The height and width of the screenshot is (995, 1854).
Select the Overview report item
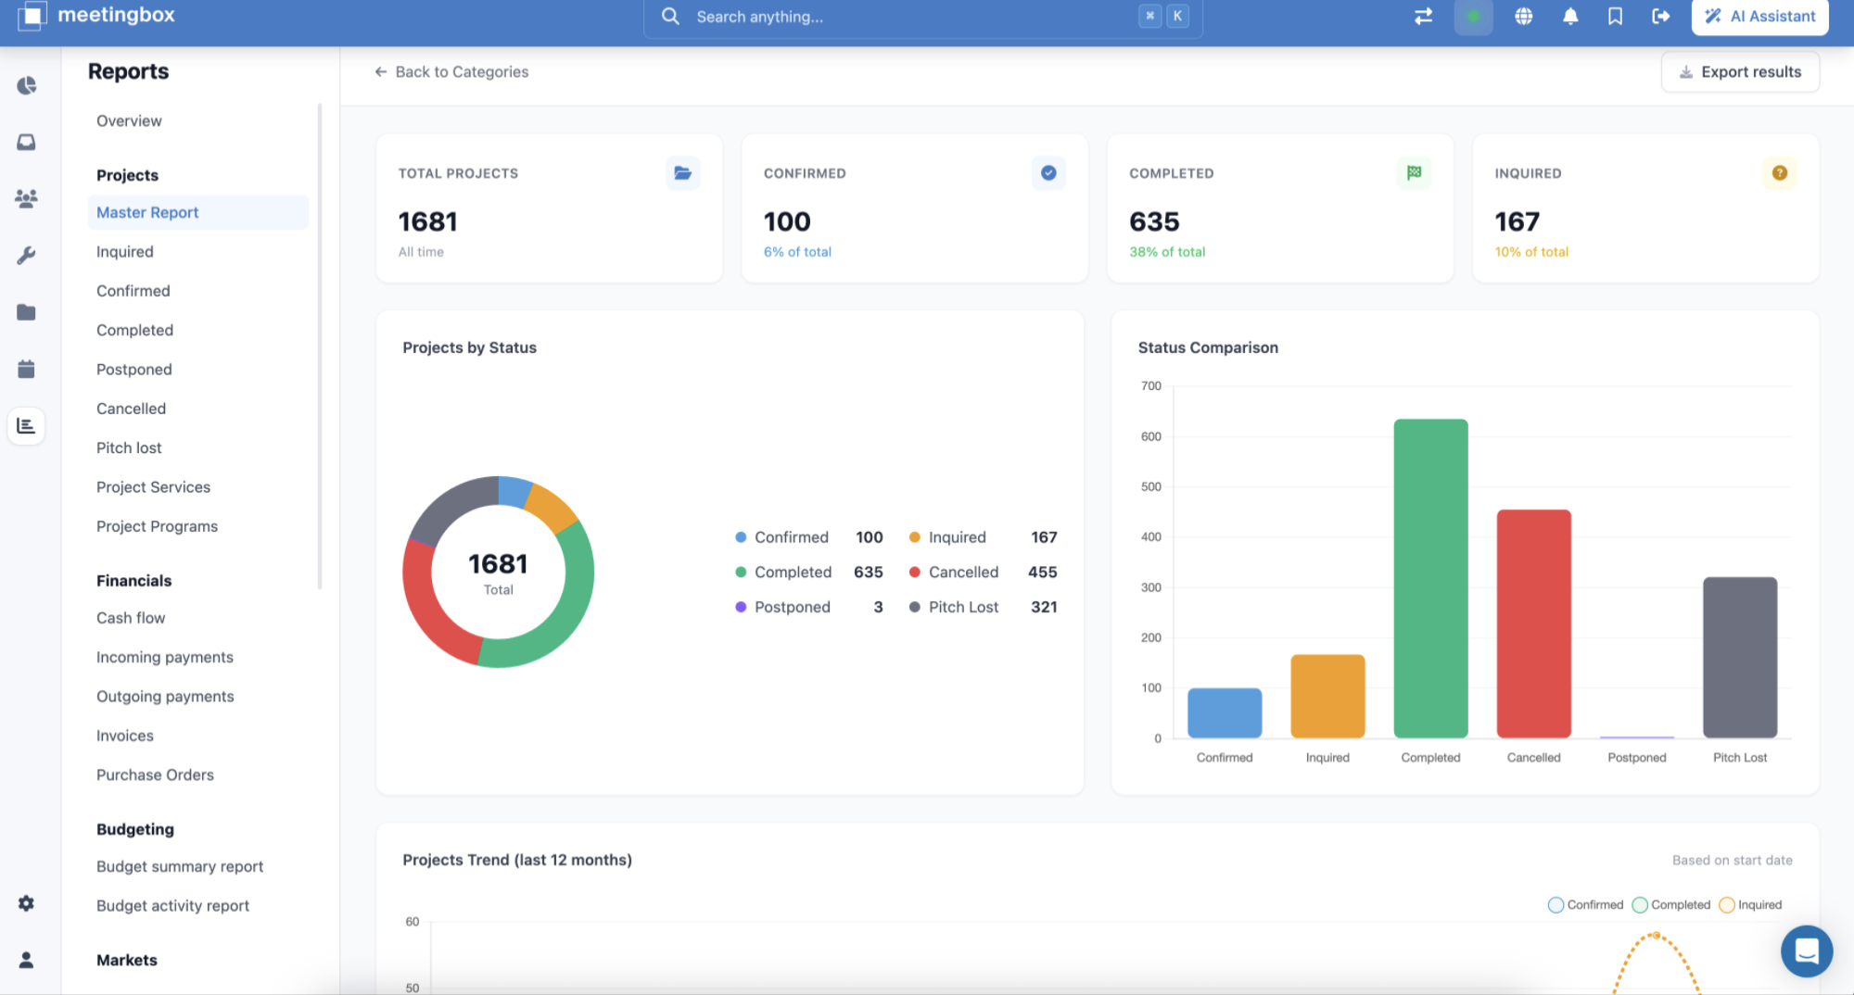pos(129,120)
